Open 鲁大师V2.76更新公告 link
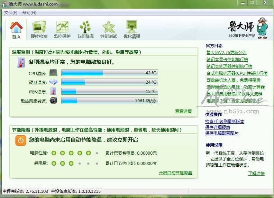The height and width of the screenshot is (198, 274). 227,53
